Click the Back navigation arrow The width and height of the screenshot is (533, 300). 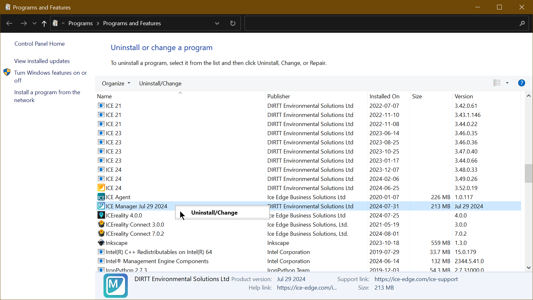[9, 23]
